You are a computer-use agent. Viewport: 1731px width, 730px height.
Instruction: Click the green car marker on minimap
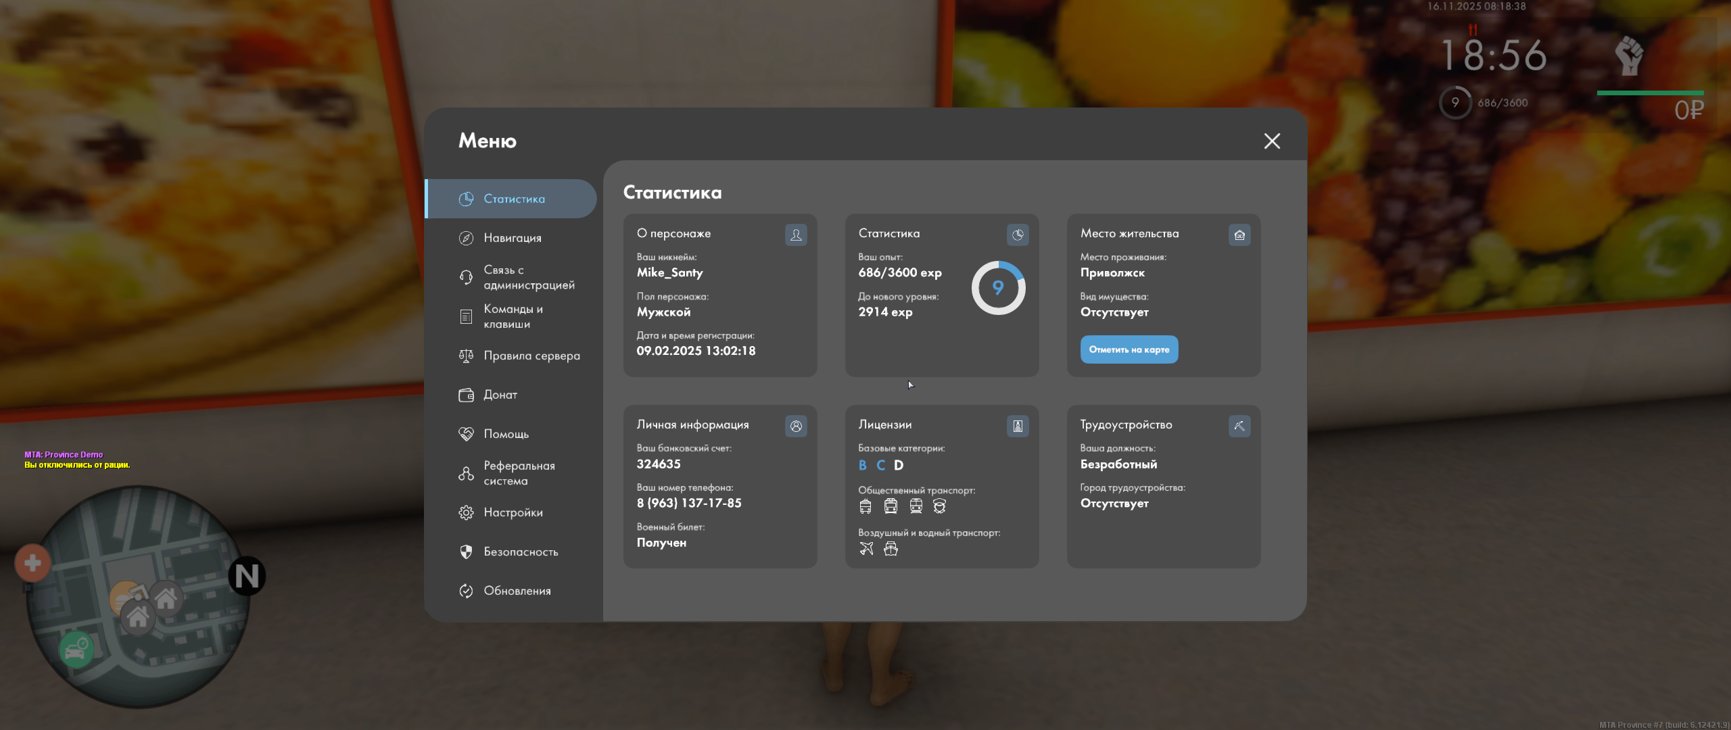point(76,650)
